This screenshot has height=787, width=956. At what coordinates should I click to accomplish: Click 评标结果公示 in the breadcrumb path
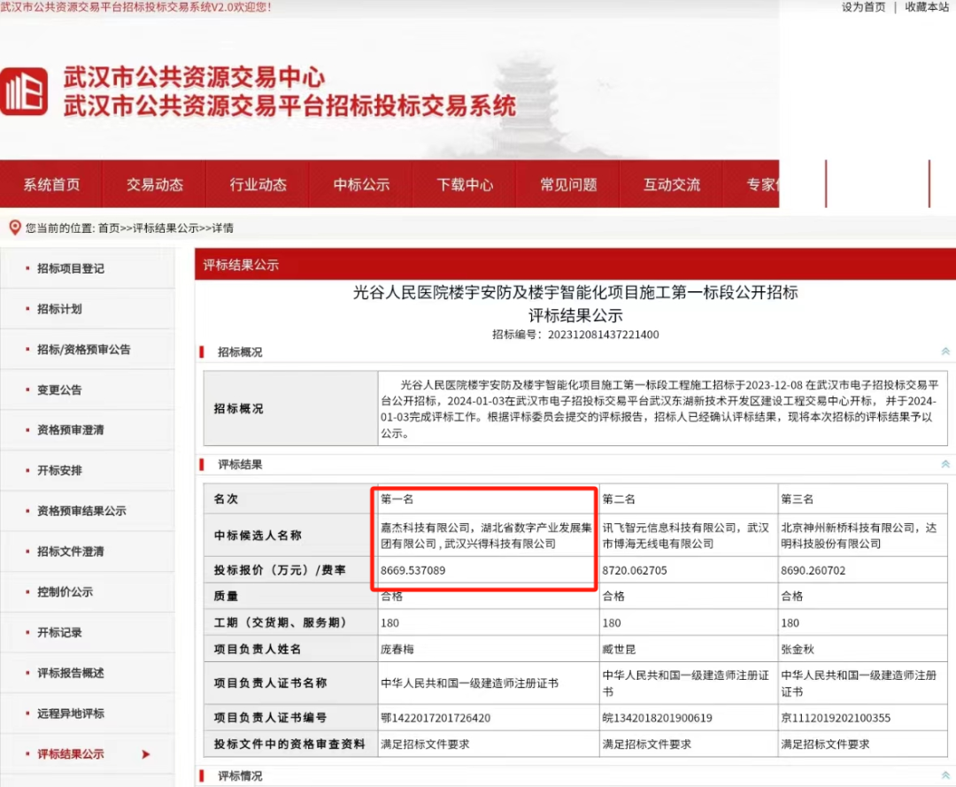tap(166, 228)
